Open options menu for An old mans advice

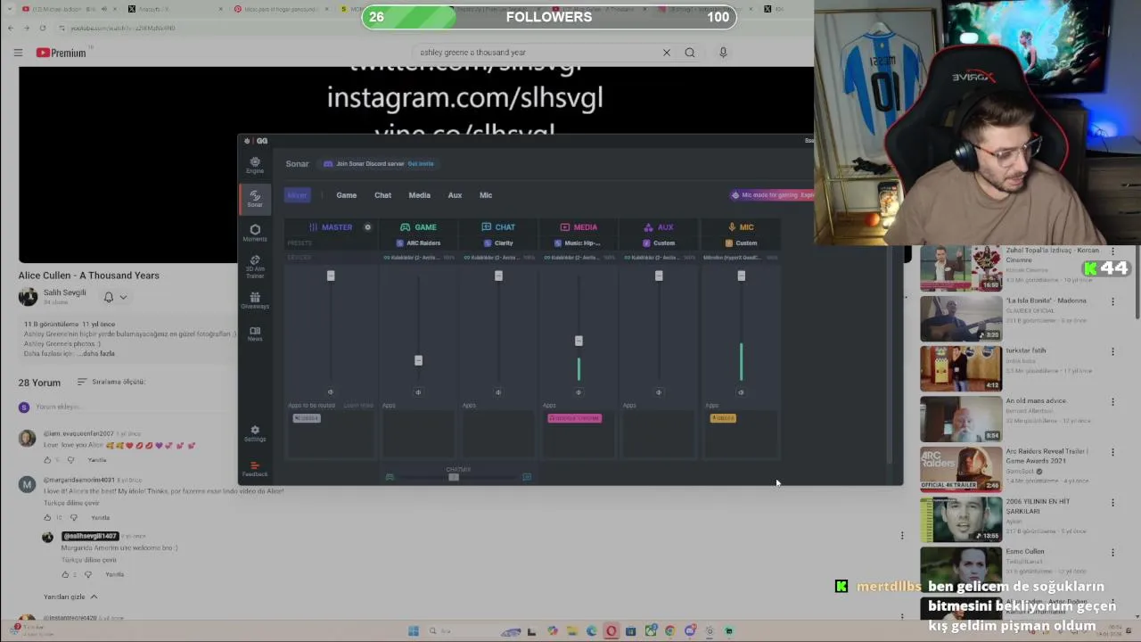(1112, 402)
